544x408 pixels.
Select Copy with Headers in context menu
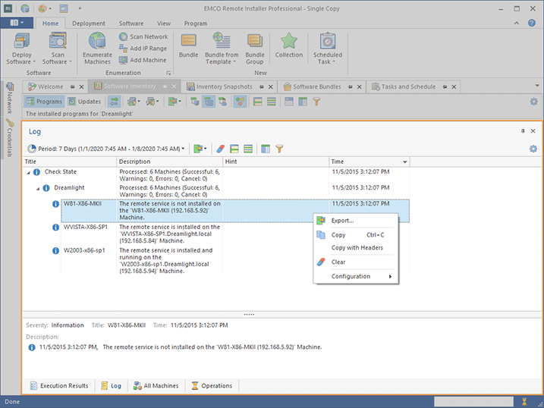(x=357, y=248)
